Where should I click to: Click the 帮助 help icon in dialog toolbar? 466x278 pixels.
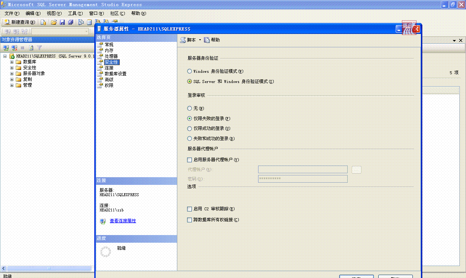click(207, 40)
